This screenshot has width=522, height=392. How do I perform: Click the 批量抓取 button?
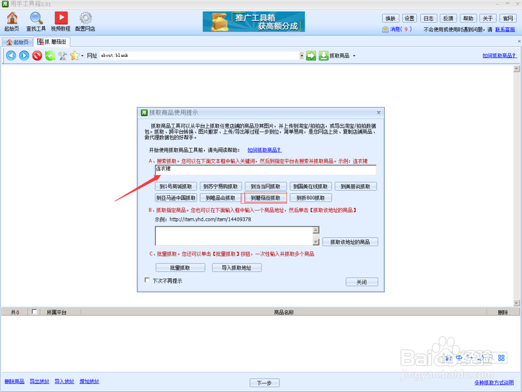[x=180, y=268]
